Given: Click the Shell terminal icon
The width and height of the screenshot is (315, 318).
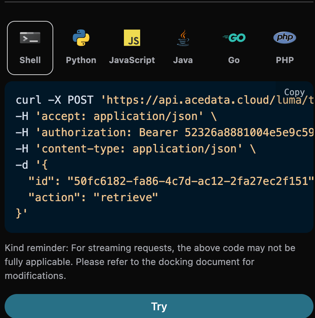Looking at the screenshot, I should pos(30,38).
